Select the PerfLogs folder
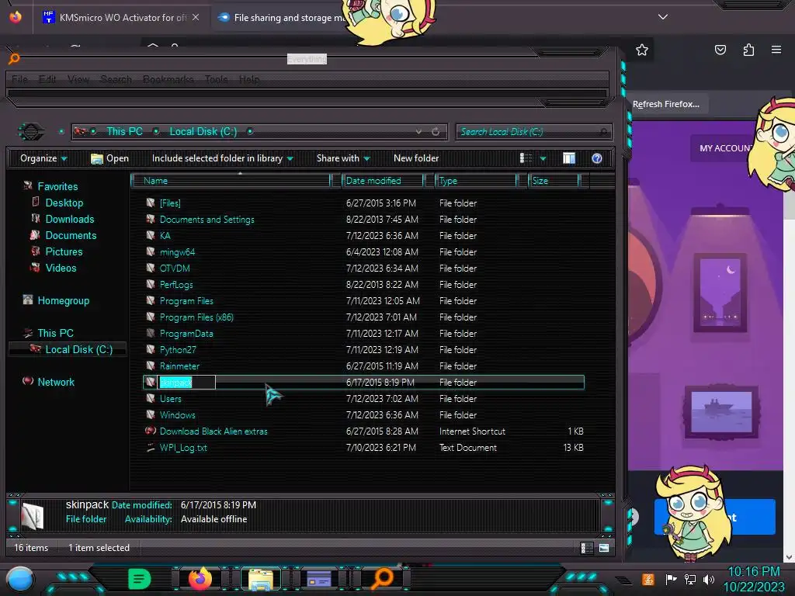The image size is (795, 596). pos(176,284)
